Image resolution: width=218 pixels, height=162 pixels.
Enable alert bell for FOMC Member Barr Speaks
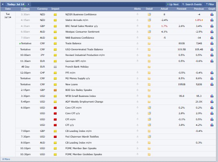pyautogui.click(x=137, y=148)
